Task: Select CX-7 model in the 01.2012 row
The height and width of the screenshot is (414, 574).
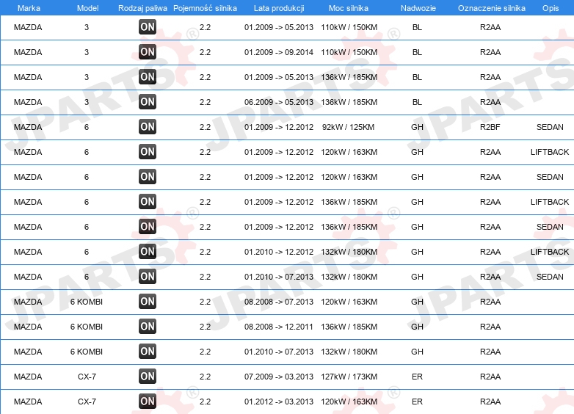Action: pyautogui.click(x=87, y=402)
